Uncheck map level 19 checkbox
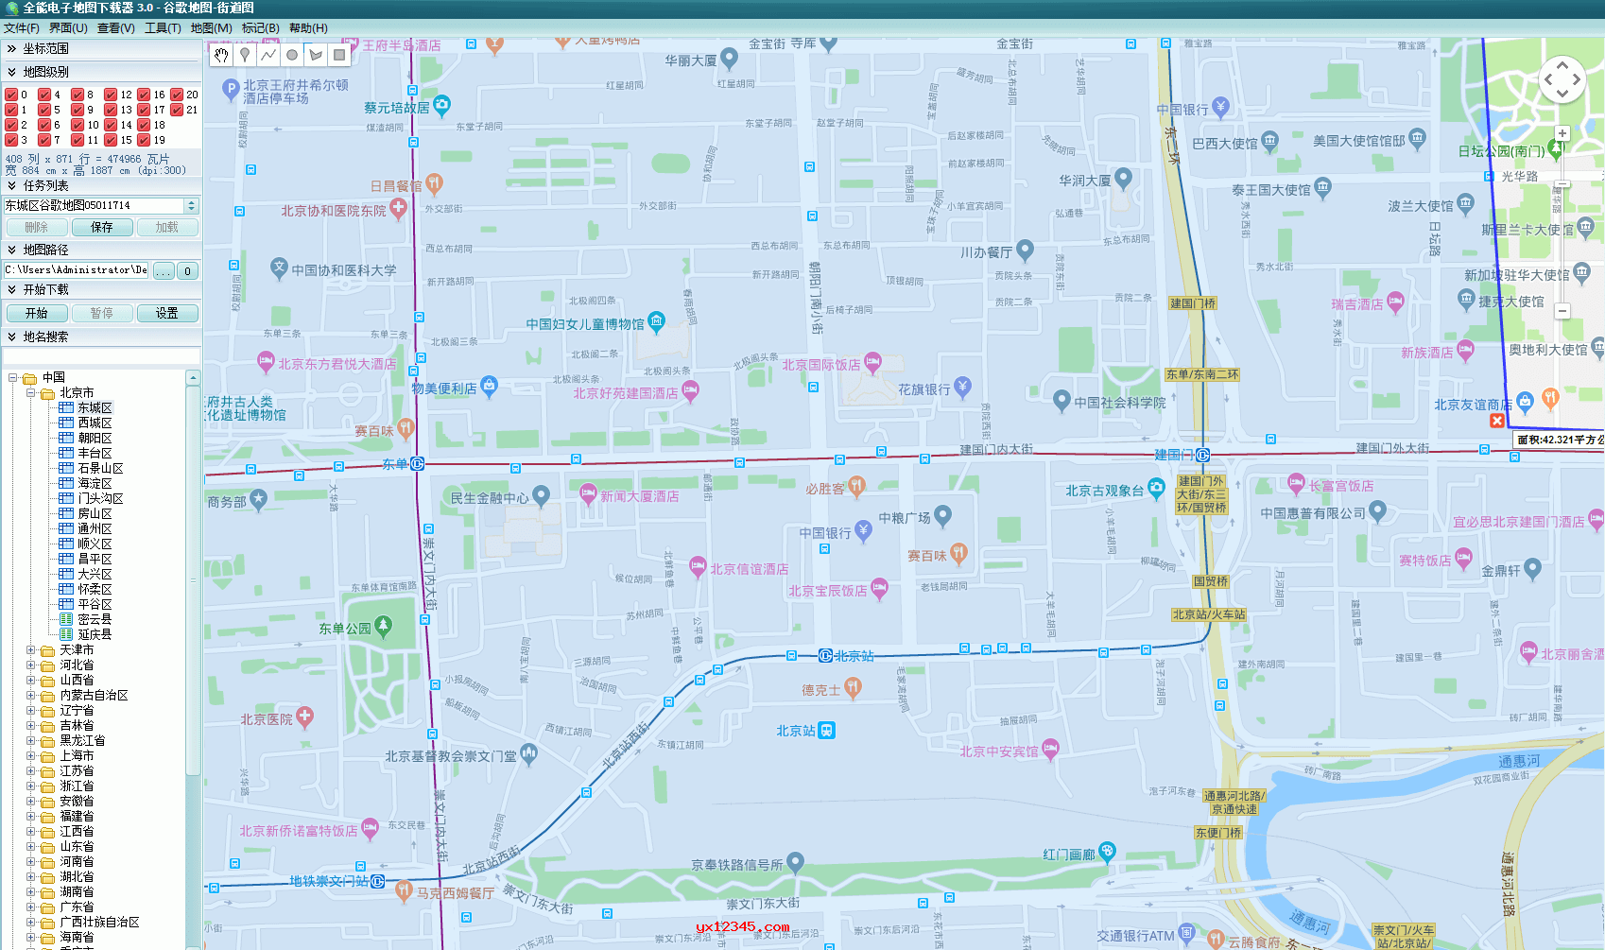 (x=144, y=140)
